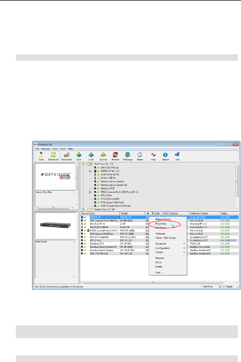Click the Webpage toolbar icon
The width and height of the screenshot is (241, 362).
(128, 156)
